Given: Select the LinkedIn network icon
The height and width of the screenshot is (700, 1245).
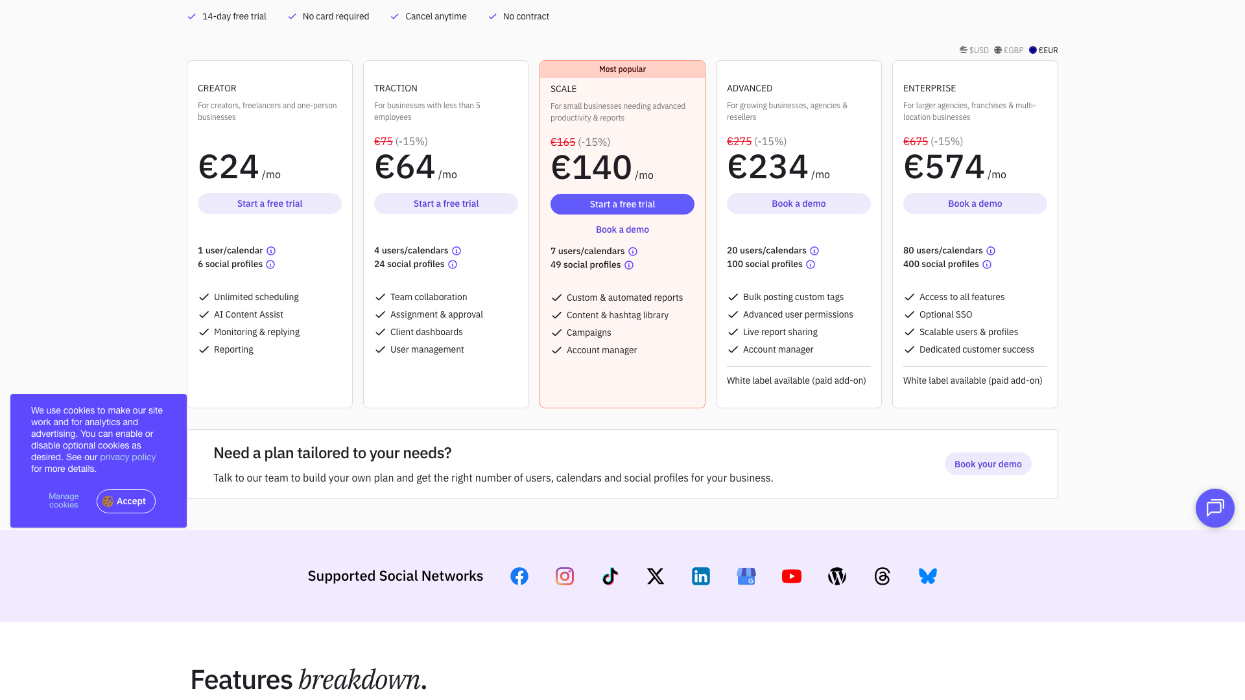Looking at the screenshot, I should pos(700,576).
